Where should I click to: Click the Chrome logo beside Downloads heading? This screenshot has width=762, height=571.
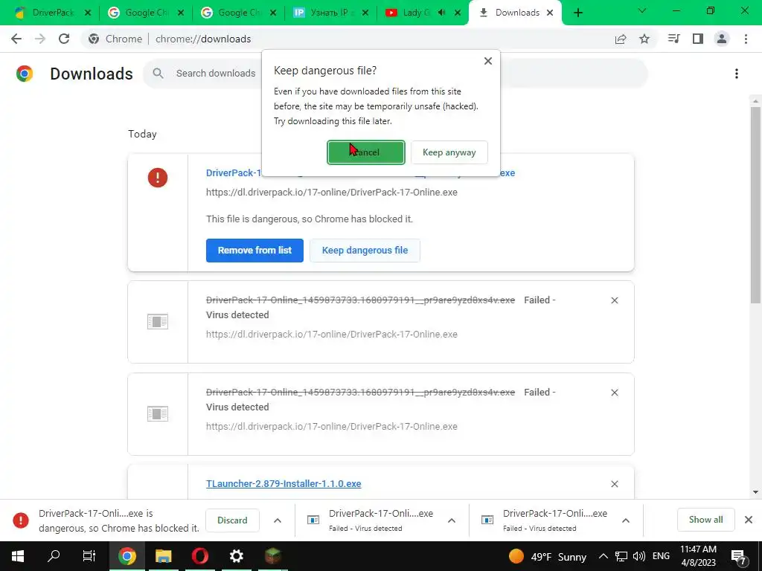[x=25, y=74]
